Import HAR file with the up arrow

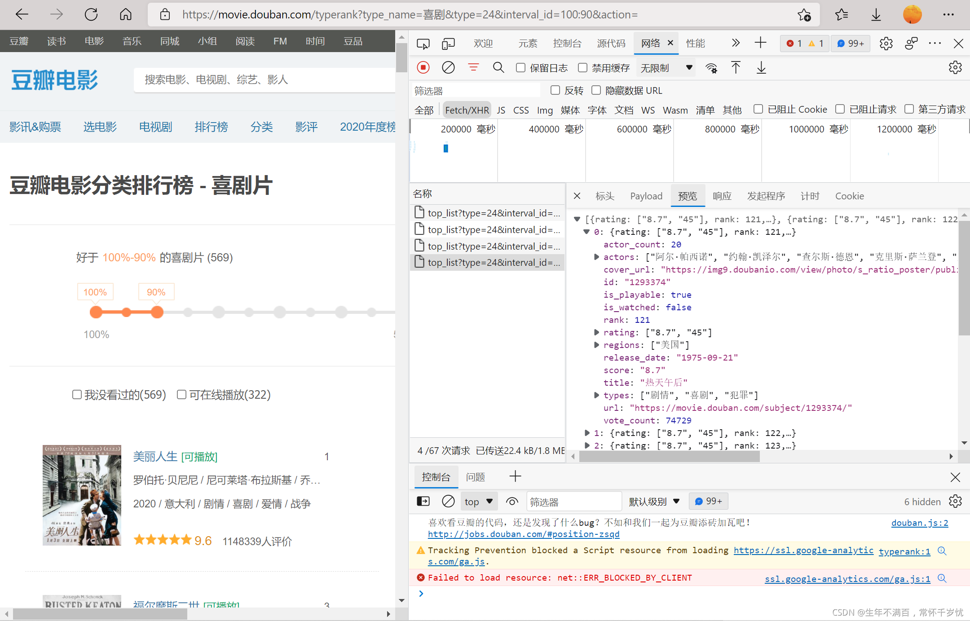pos(736,68)
